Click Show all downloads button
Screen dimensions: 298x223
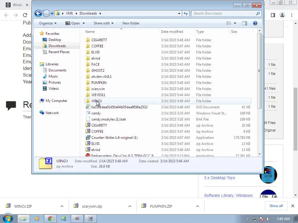click(x=276, y=206)
